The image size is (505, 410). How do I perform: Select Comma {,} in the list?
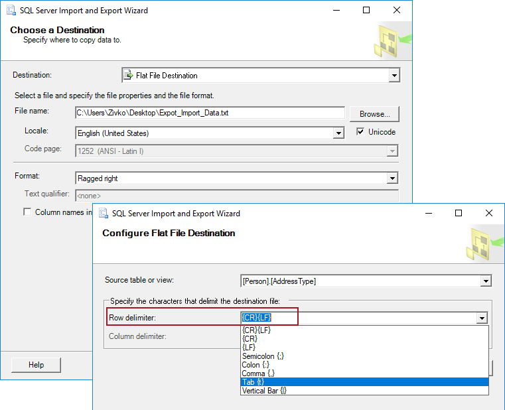tap(364, 374)
